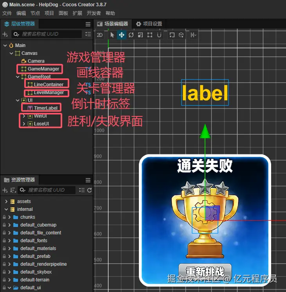
Task: Select the GameManager node
Action: (43, 69)
